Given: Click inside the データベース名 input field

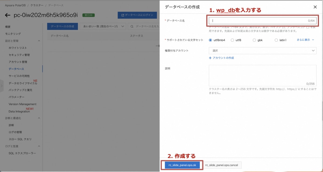Looking at the screenshot, I should coord(262,20).
